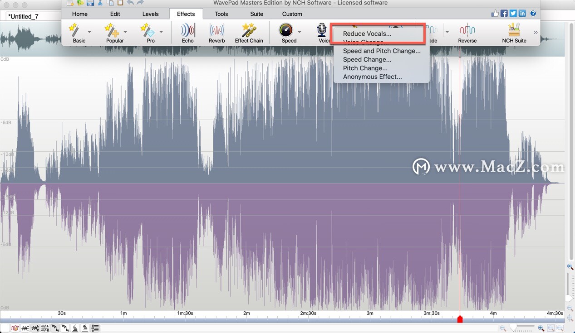Click the horizontal zoom slider at bottom

(522, 328)
